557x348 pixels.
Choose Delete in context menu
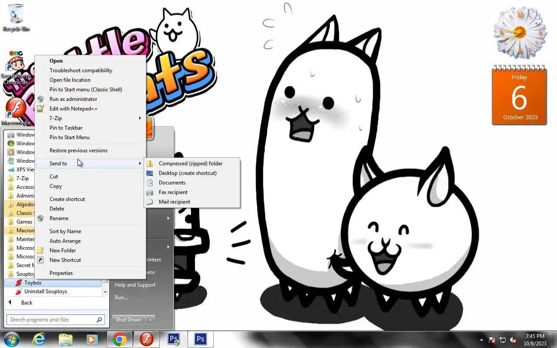pyautogui.click(x=90, y=209)
